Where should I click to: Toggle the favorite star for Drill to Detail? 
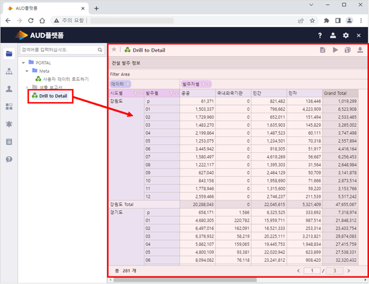pos(114,49)
